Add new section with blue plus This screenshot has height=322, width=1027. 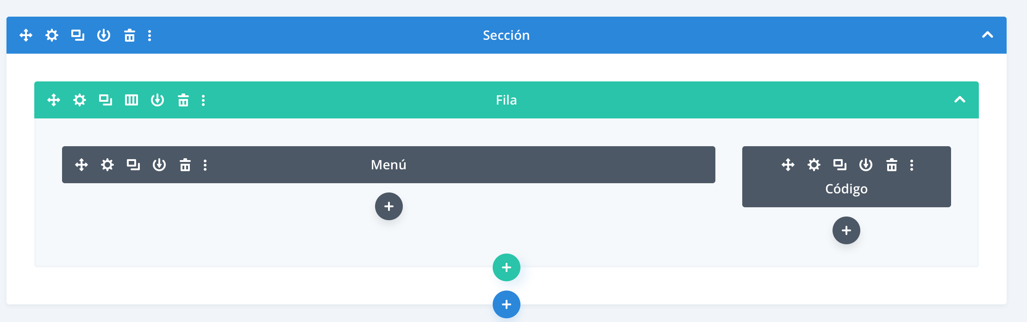point(507,304)
